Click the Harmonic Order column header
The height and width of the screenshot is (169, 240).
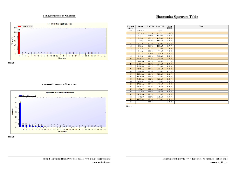[130, 27]
